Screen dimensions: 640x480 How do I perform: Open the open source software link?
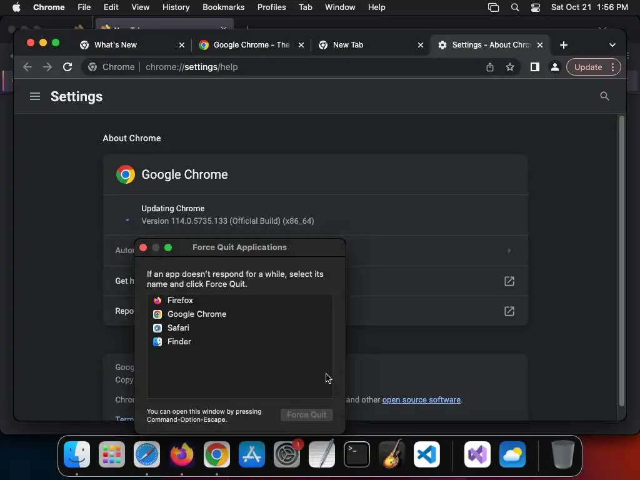click(x=421, y=399)
